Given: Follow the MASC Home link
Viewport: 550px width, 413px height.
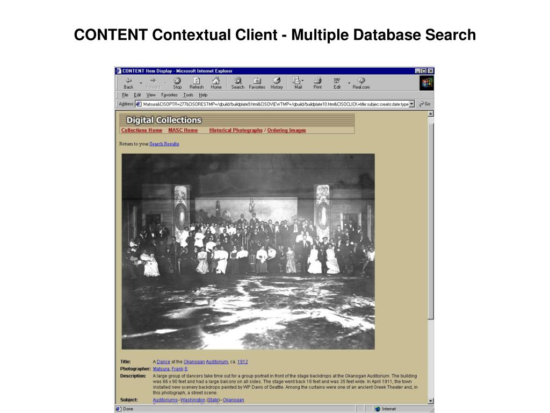Looking at the screenshot, I should click(183, 130).
